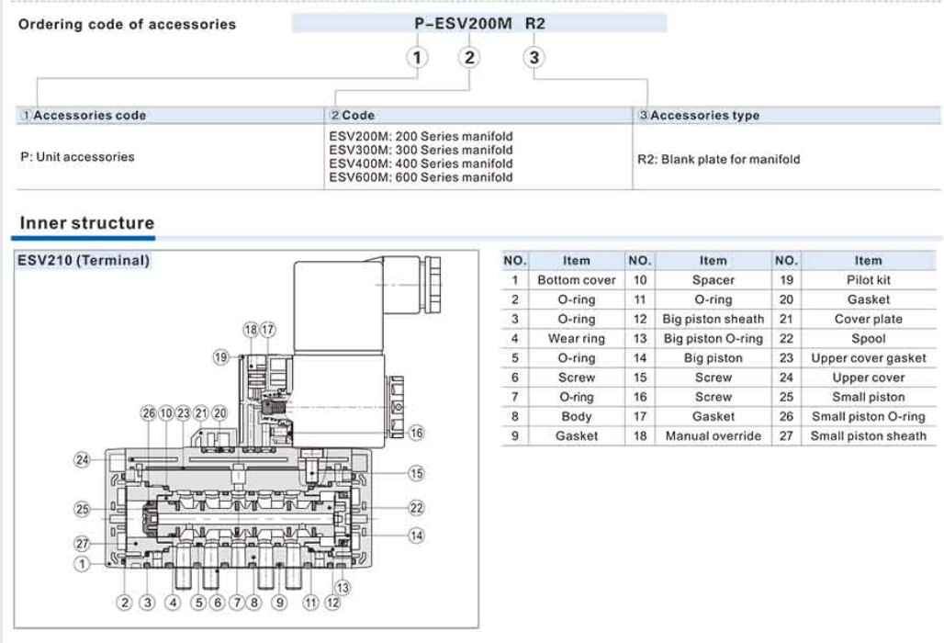The width and height of the screenshot is (944, 643).
Task: Click the Bottom cover item in table
Action: (576, 280)
